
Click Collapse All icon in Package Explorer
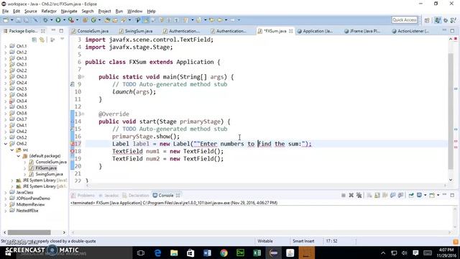[34, 40]
